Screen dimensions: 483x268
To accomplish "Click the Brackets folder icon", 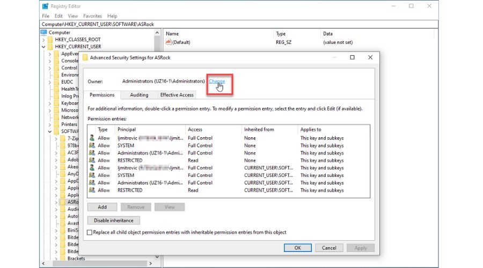I will click(x=63, y=258).
